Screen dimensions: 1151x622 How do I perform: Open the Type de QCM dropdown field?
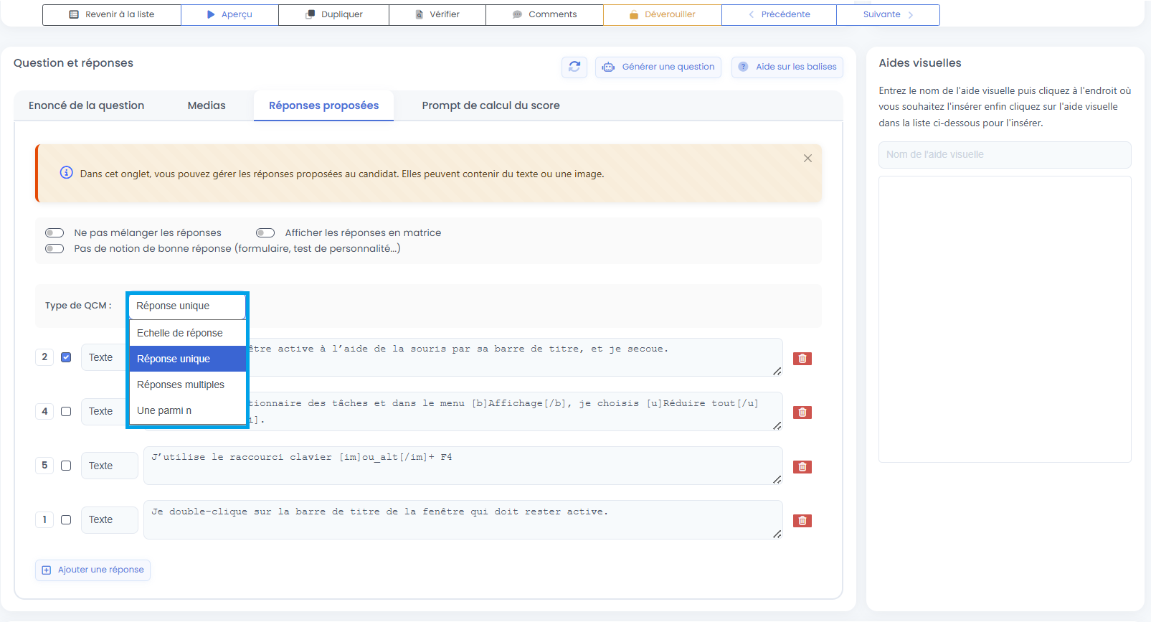(x=187, y=306)
